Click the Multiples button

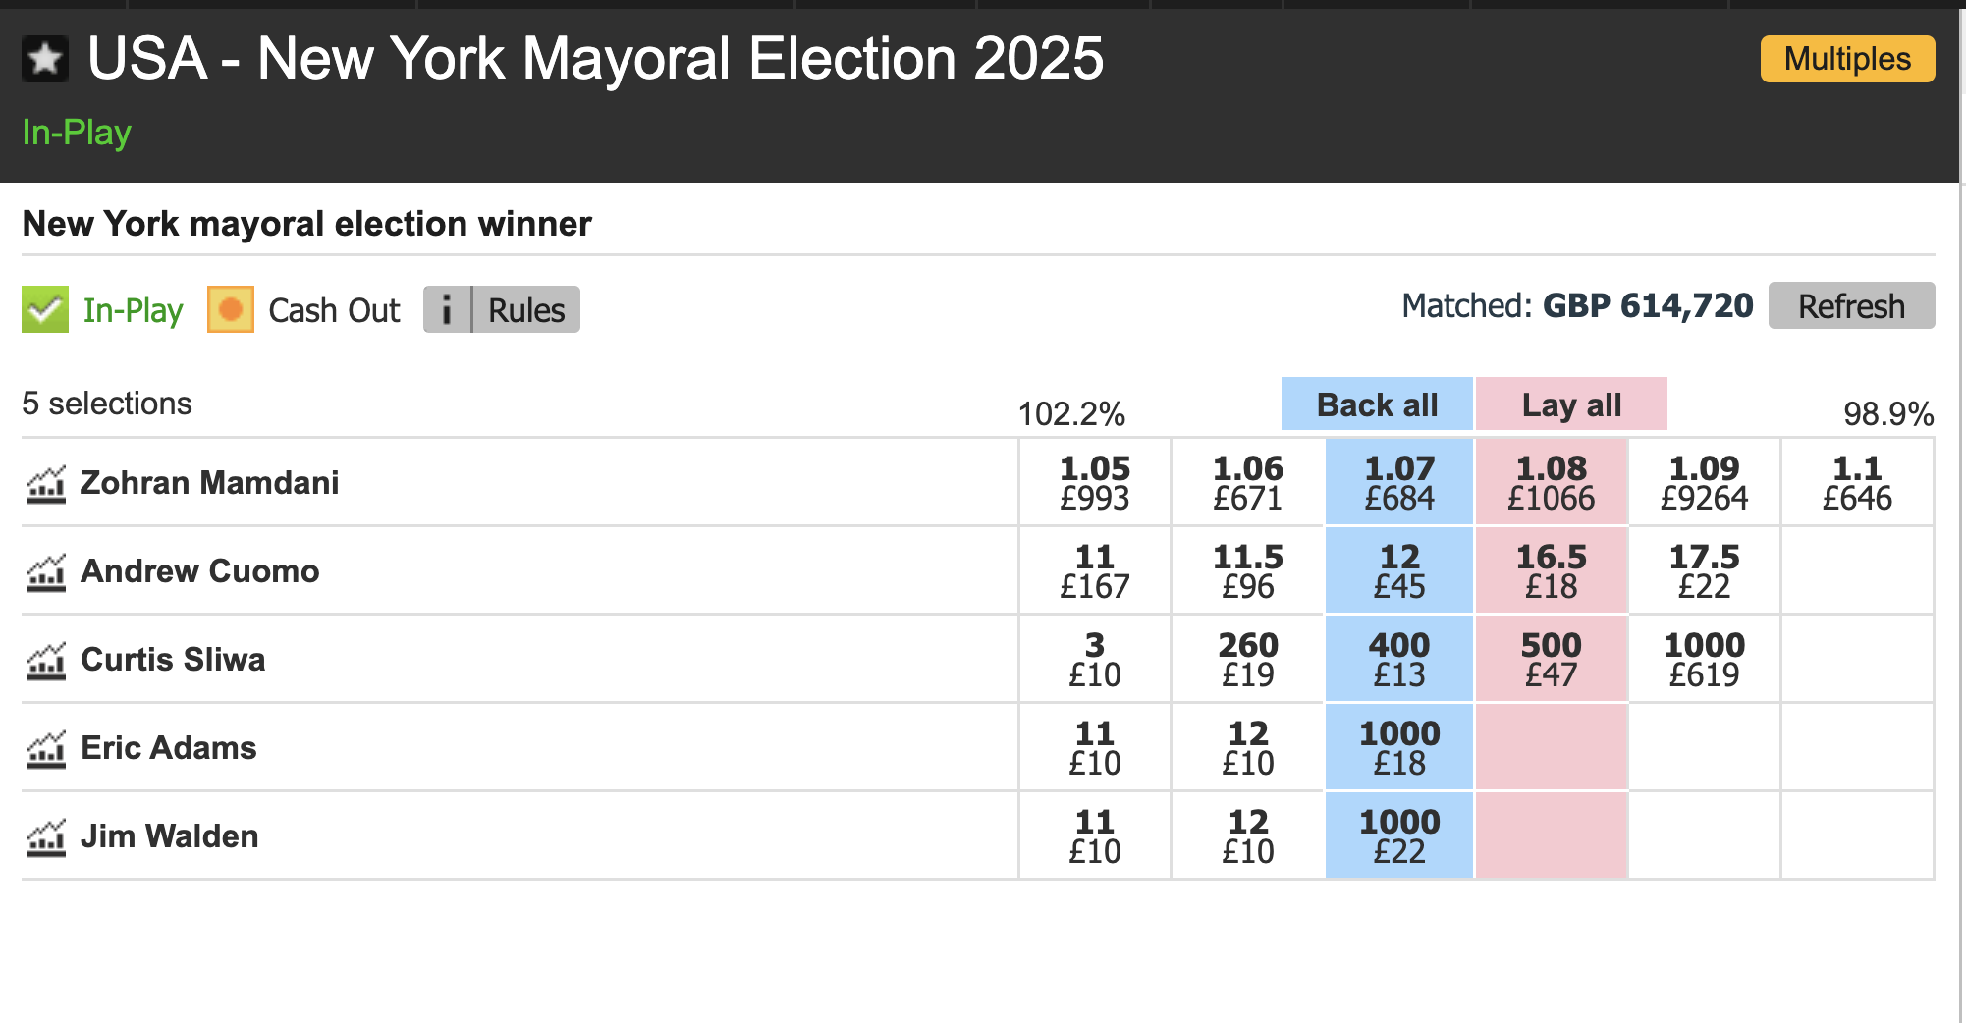point(1846,59)
